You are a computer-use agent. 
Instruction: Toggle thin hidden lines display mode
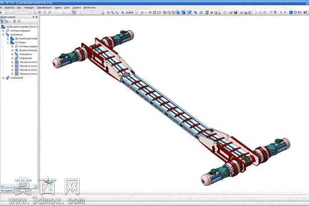(173, 12)
